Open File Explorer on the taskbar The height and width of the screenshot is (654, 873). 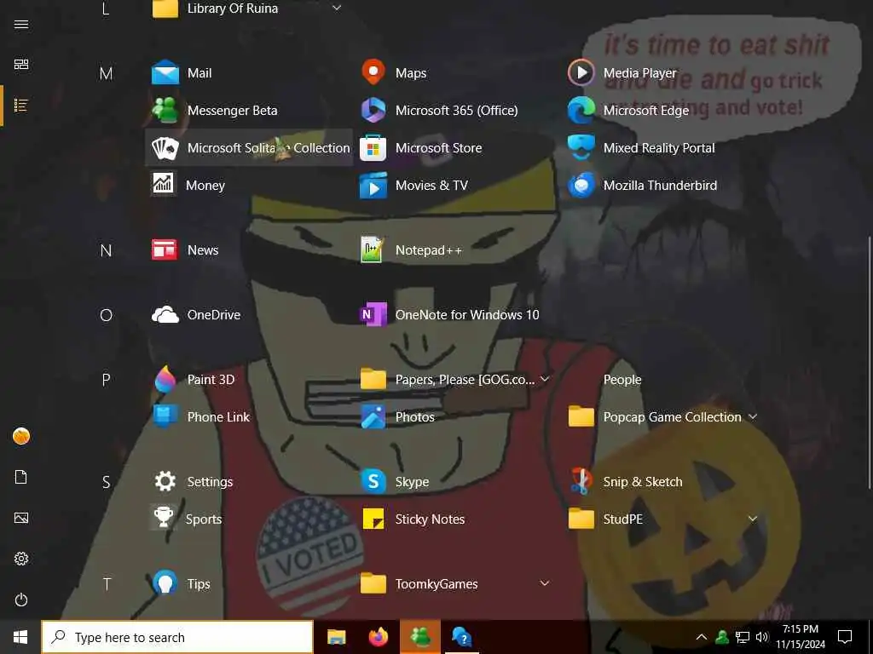(x=336, y=637)
